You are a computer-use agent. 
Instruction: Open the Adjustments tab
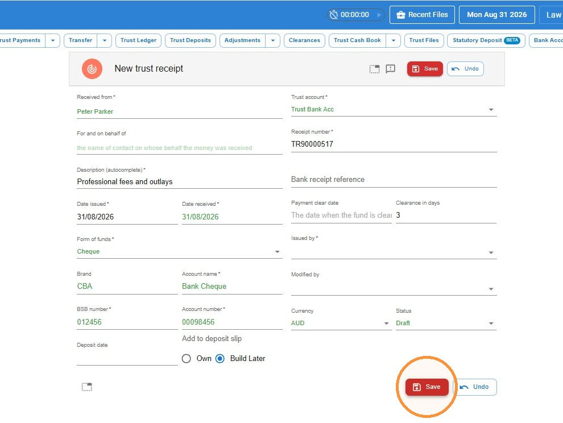pos(242,40)
